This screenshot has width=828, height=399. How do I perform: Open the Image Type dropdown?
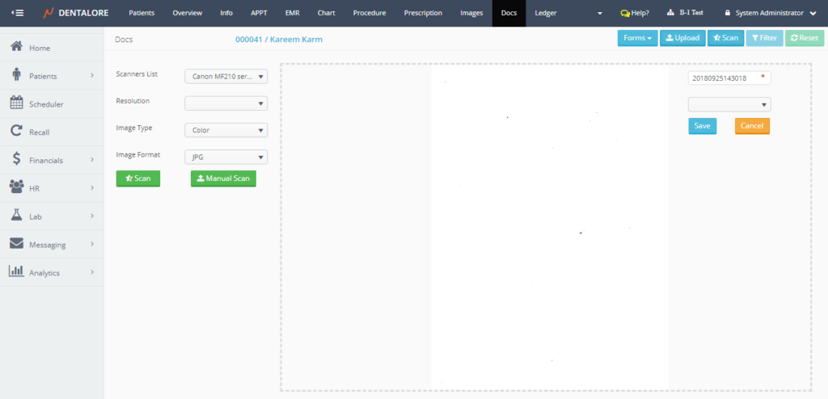[x=226, y=130]
